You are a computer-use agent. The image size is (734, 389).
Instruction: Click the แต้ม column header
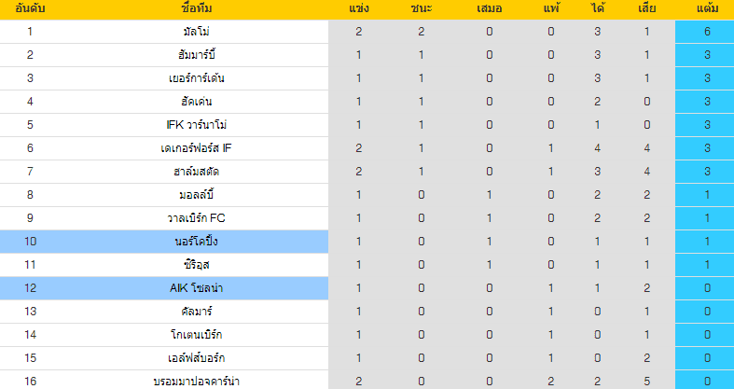tap(707, 8)
